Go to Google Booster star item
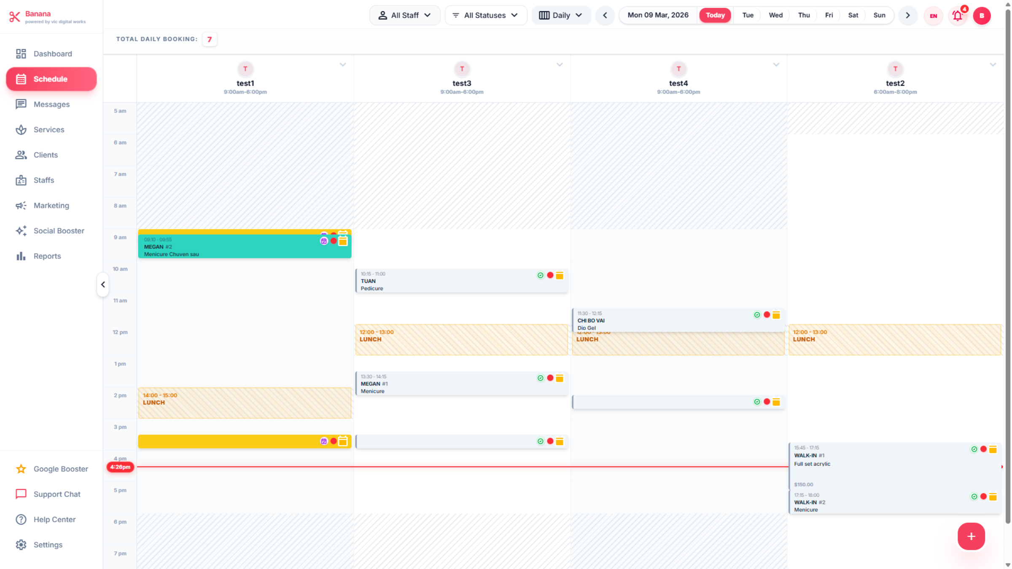This screenshot has width=1012, height=569. pos(61,469)
